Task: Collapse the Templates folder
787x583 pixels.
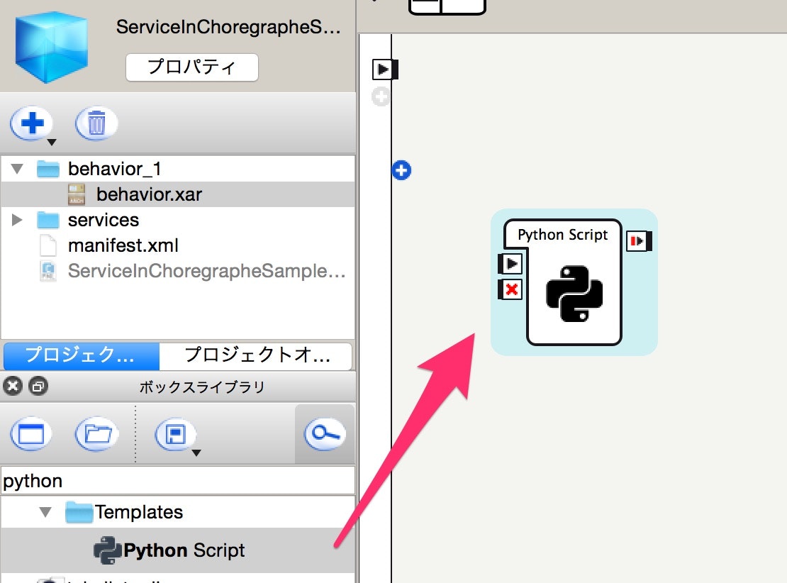Action: tap(45, 511)
